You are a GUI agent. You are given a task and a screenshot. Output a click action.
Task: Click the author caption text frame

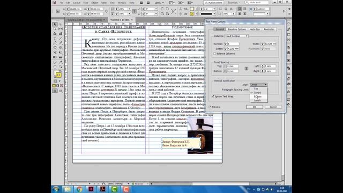click(x=181, y=143)
